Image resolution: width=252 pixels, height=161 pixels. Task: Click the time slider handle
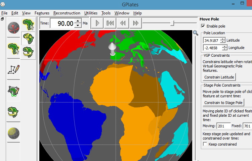[x=172, y=23]
